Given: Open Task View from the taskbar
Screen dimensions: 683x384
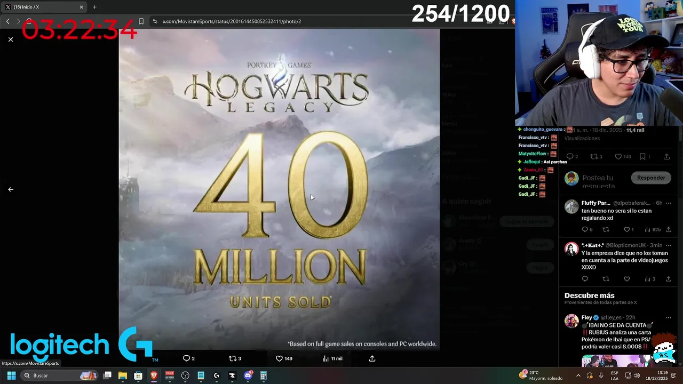Looking at the screenshot, I should (107, 375).
